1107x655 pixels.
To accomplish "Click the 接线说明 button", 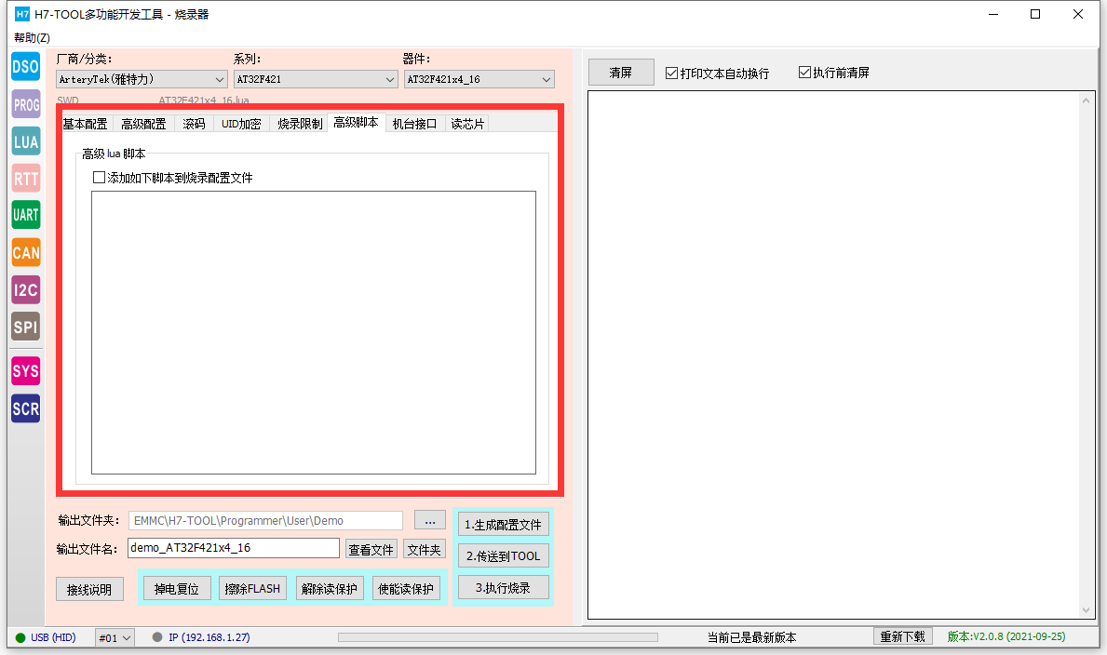I will pos(89,589).
